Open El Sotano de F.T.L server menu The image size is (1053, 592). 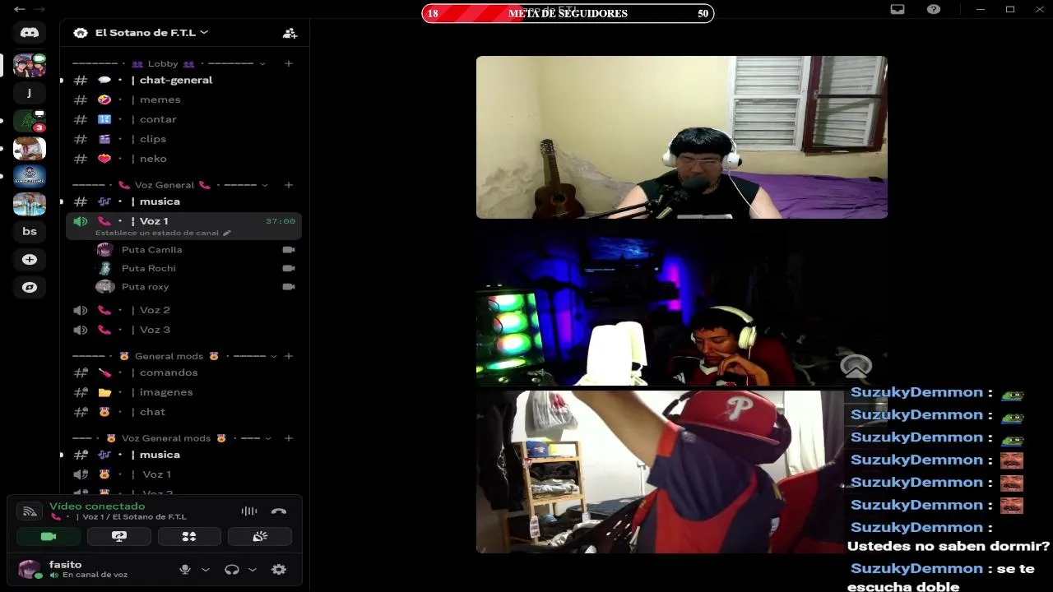point(152,33)
